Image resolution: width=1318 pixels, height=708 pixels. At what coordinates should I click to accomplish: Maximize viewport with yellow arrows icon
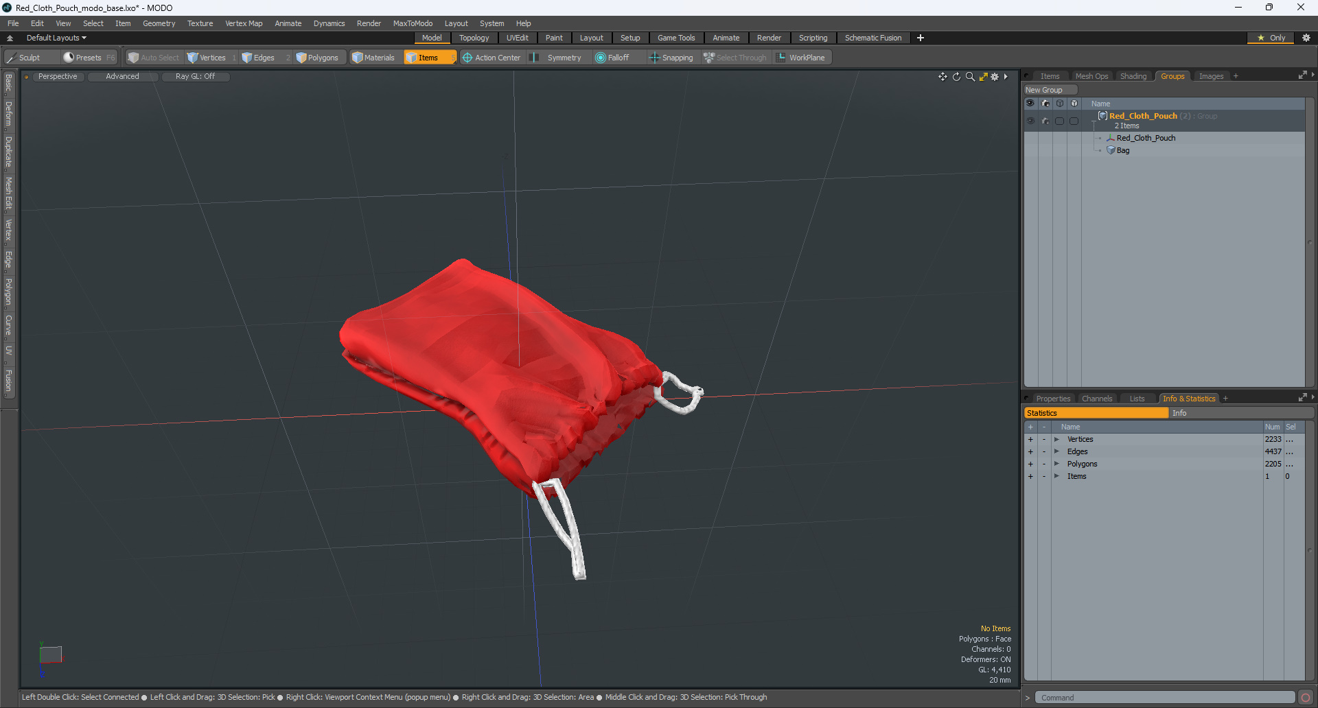(x=983, y=77)
